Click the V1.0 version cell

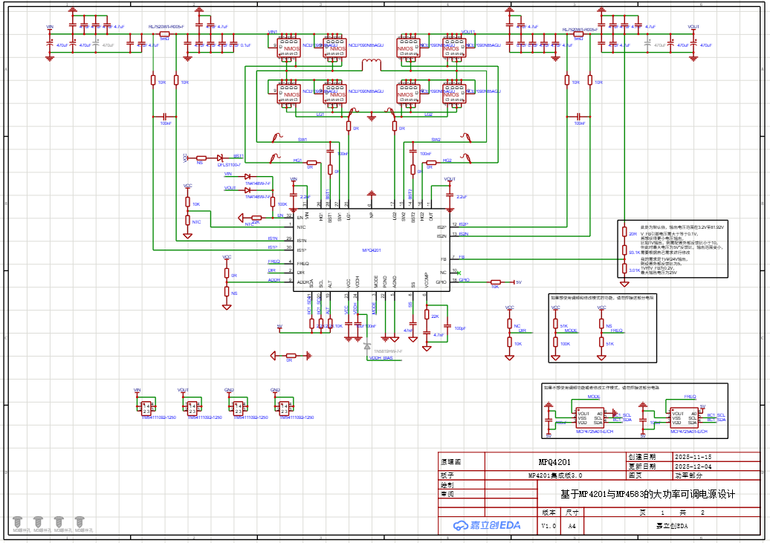(549, 525)
